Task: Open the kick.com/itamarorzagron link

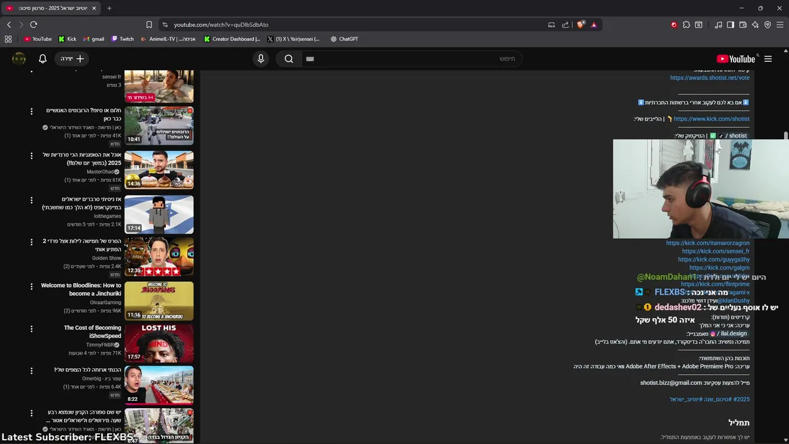Action: pos(708,243)
